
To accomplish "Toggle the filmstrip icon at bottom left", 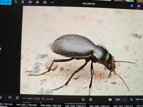I will [x=1, y=97].
